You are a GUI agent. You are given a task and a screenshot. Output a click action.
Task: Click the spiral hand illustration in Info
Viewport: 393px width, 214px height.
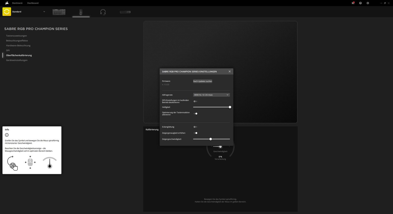point(12,163)
